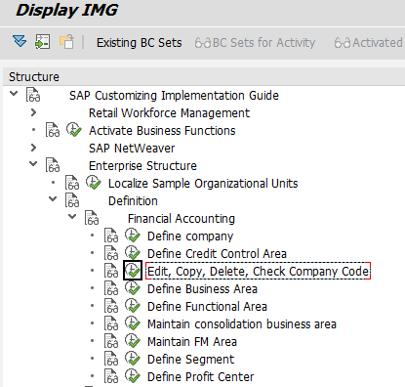Screen dimensions: 405x387
Task: Click the Structure column header
Action: tap(34, 77)
